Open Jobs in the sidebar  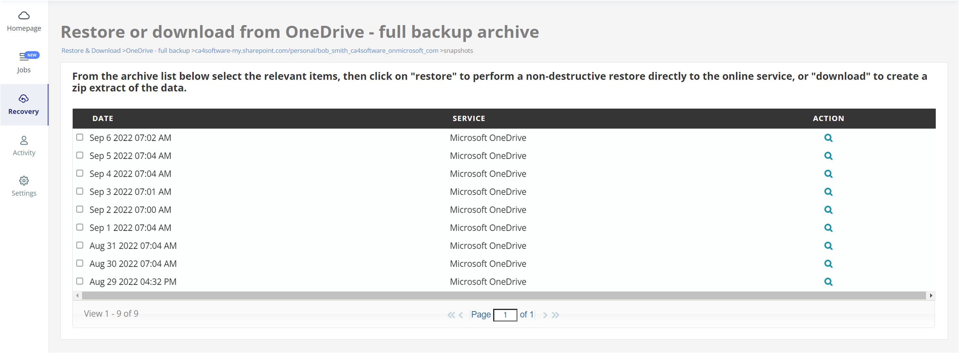pos(24,63)
